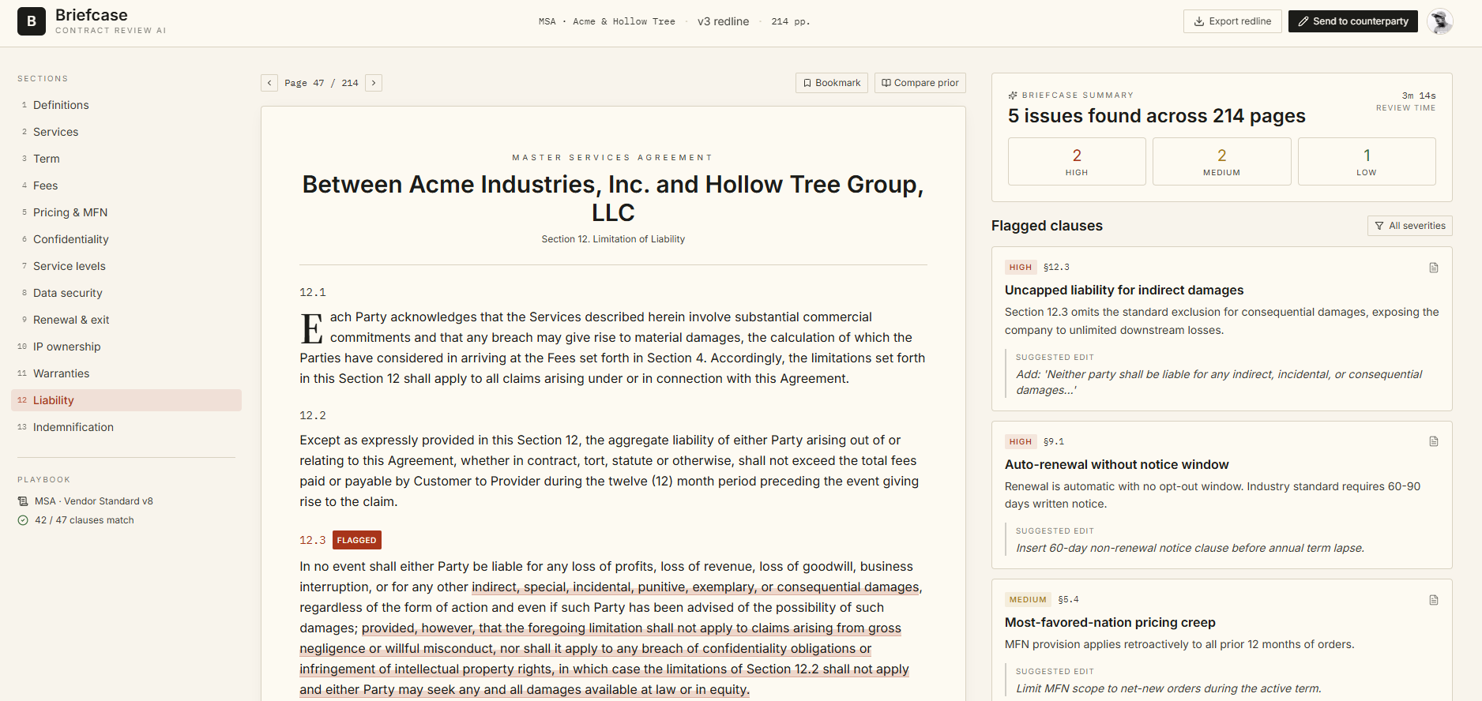
Task: Go to next page arrow
Action: coord(374,83)
